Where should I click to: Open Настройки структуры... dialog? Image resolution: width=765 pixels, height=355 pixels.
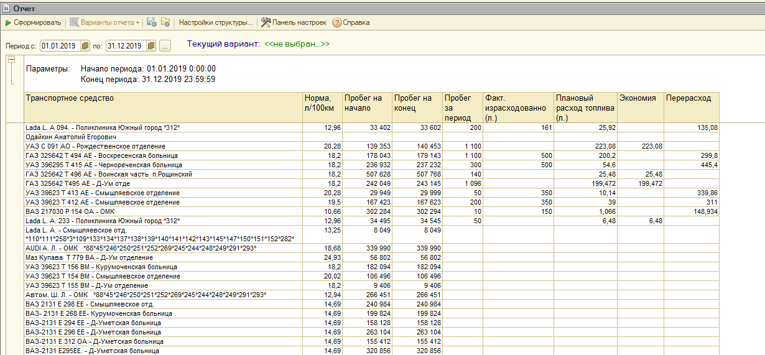click(x=216, y=22)
